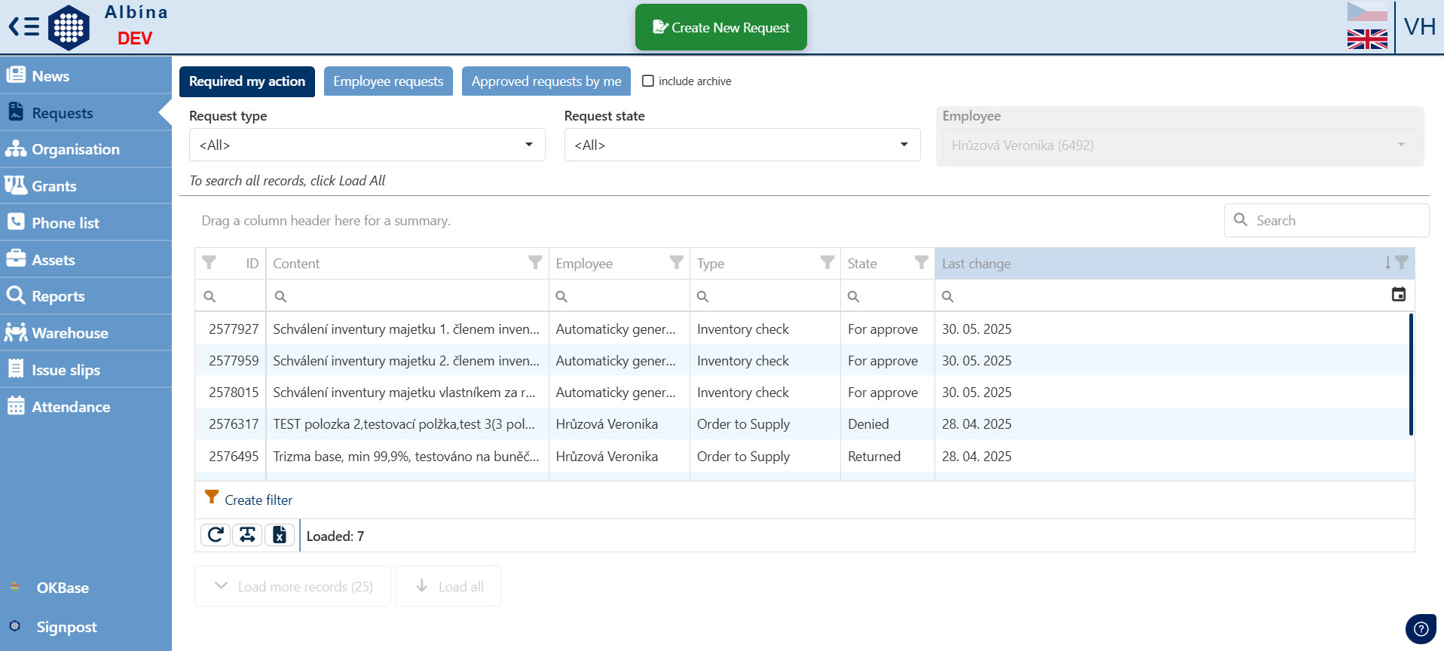Click Employee filter row search field
This screenshot has width=1444, height=651.
[x=620, y=296]
